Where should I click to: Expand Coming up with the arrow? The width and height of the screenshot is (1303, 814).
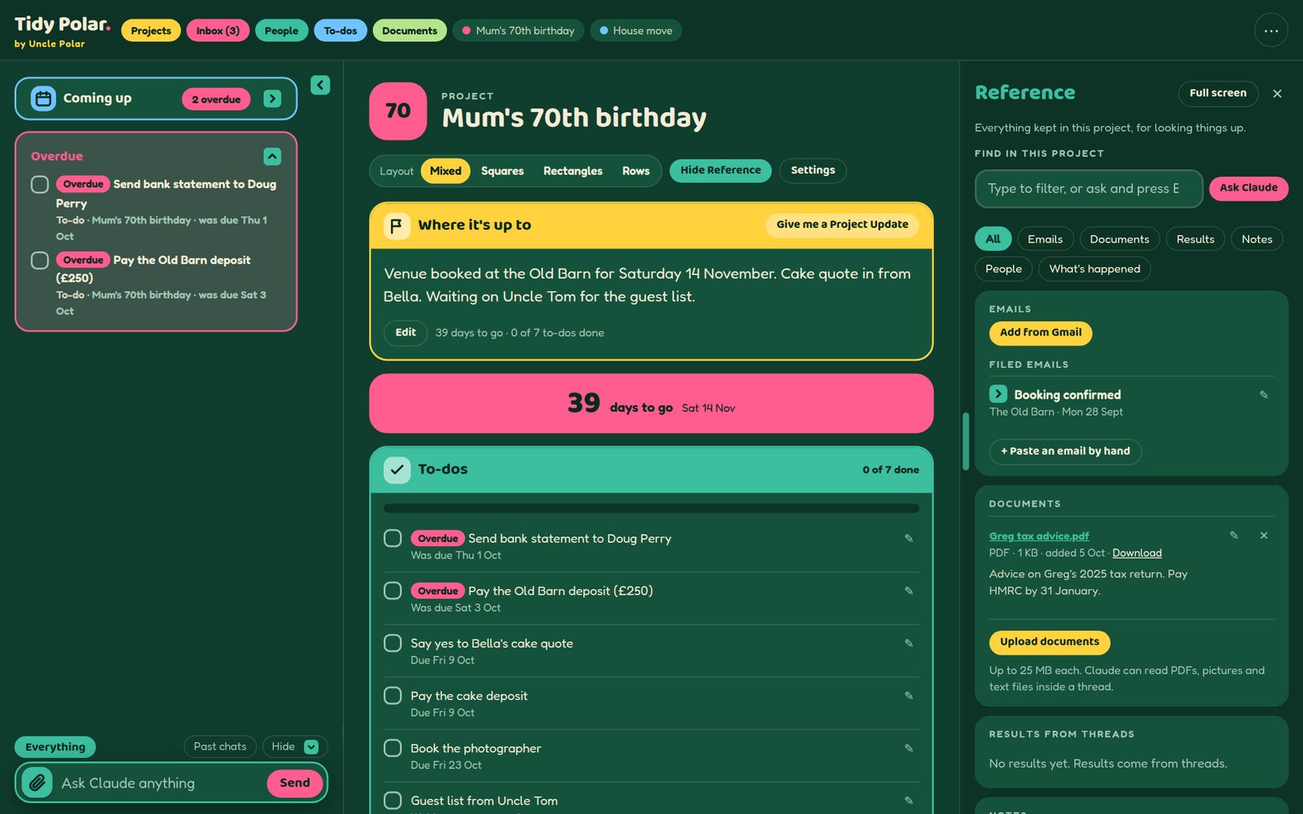272,99
